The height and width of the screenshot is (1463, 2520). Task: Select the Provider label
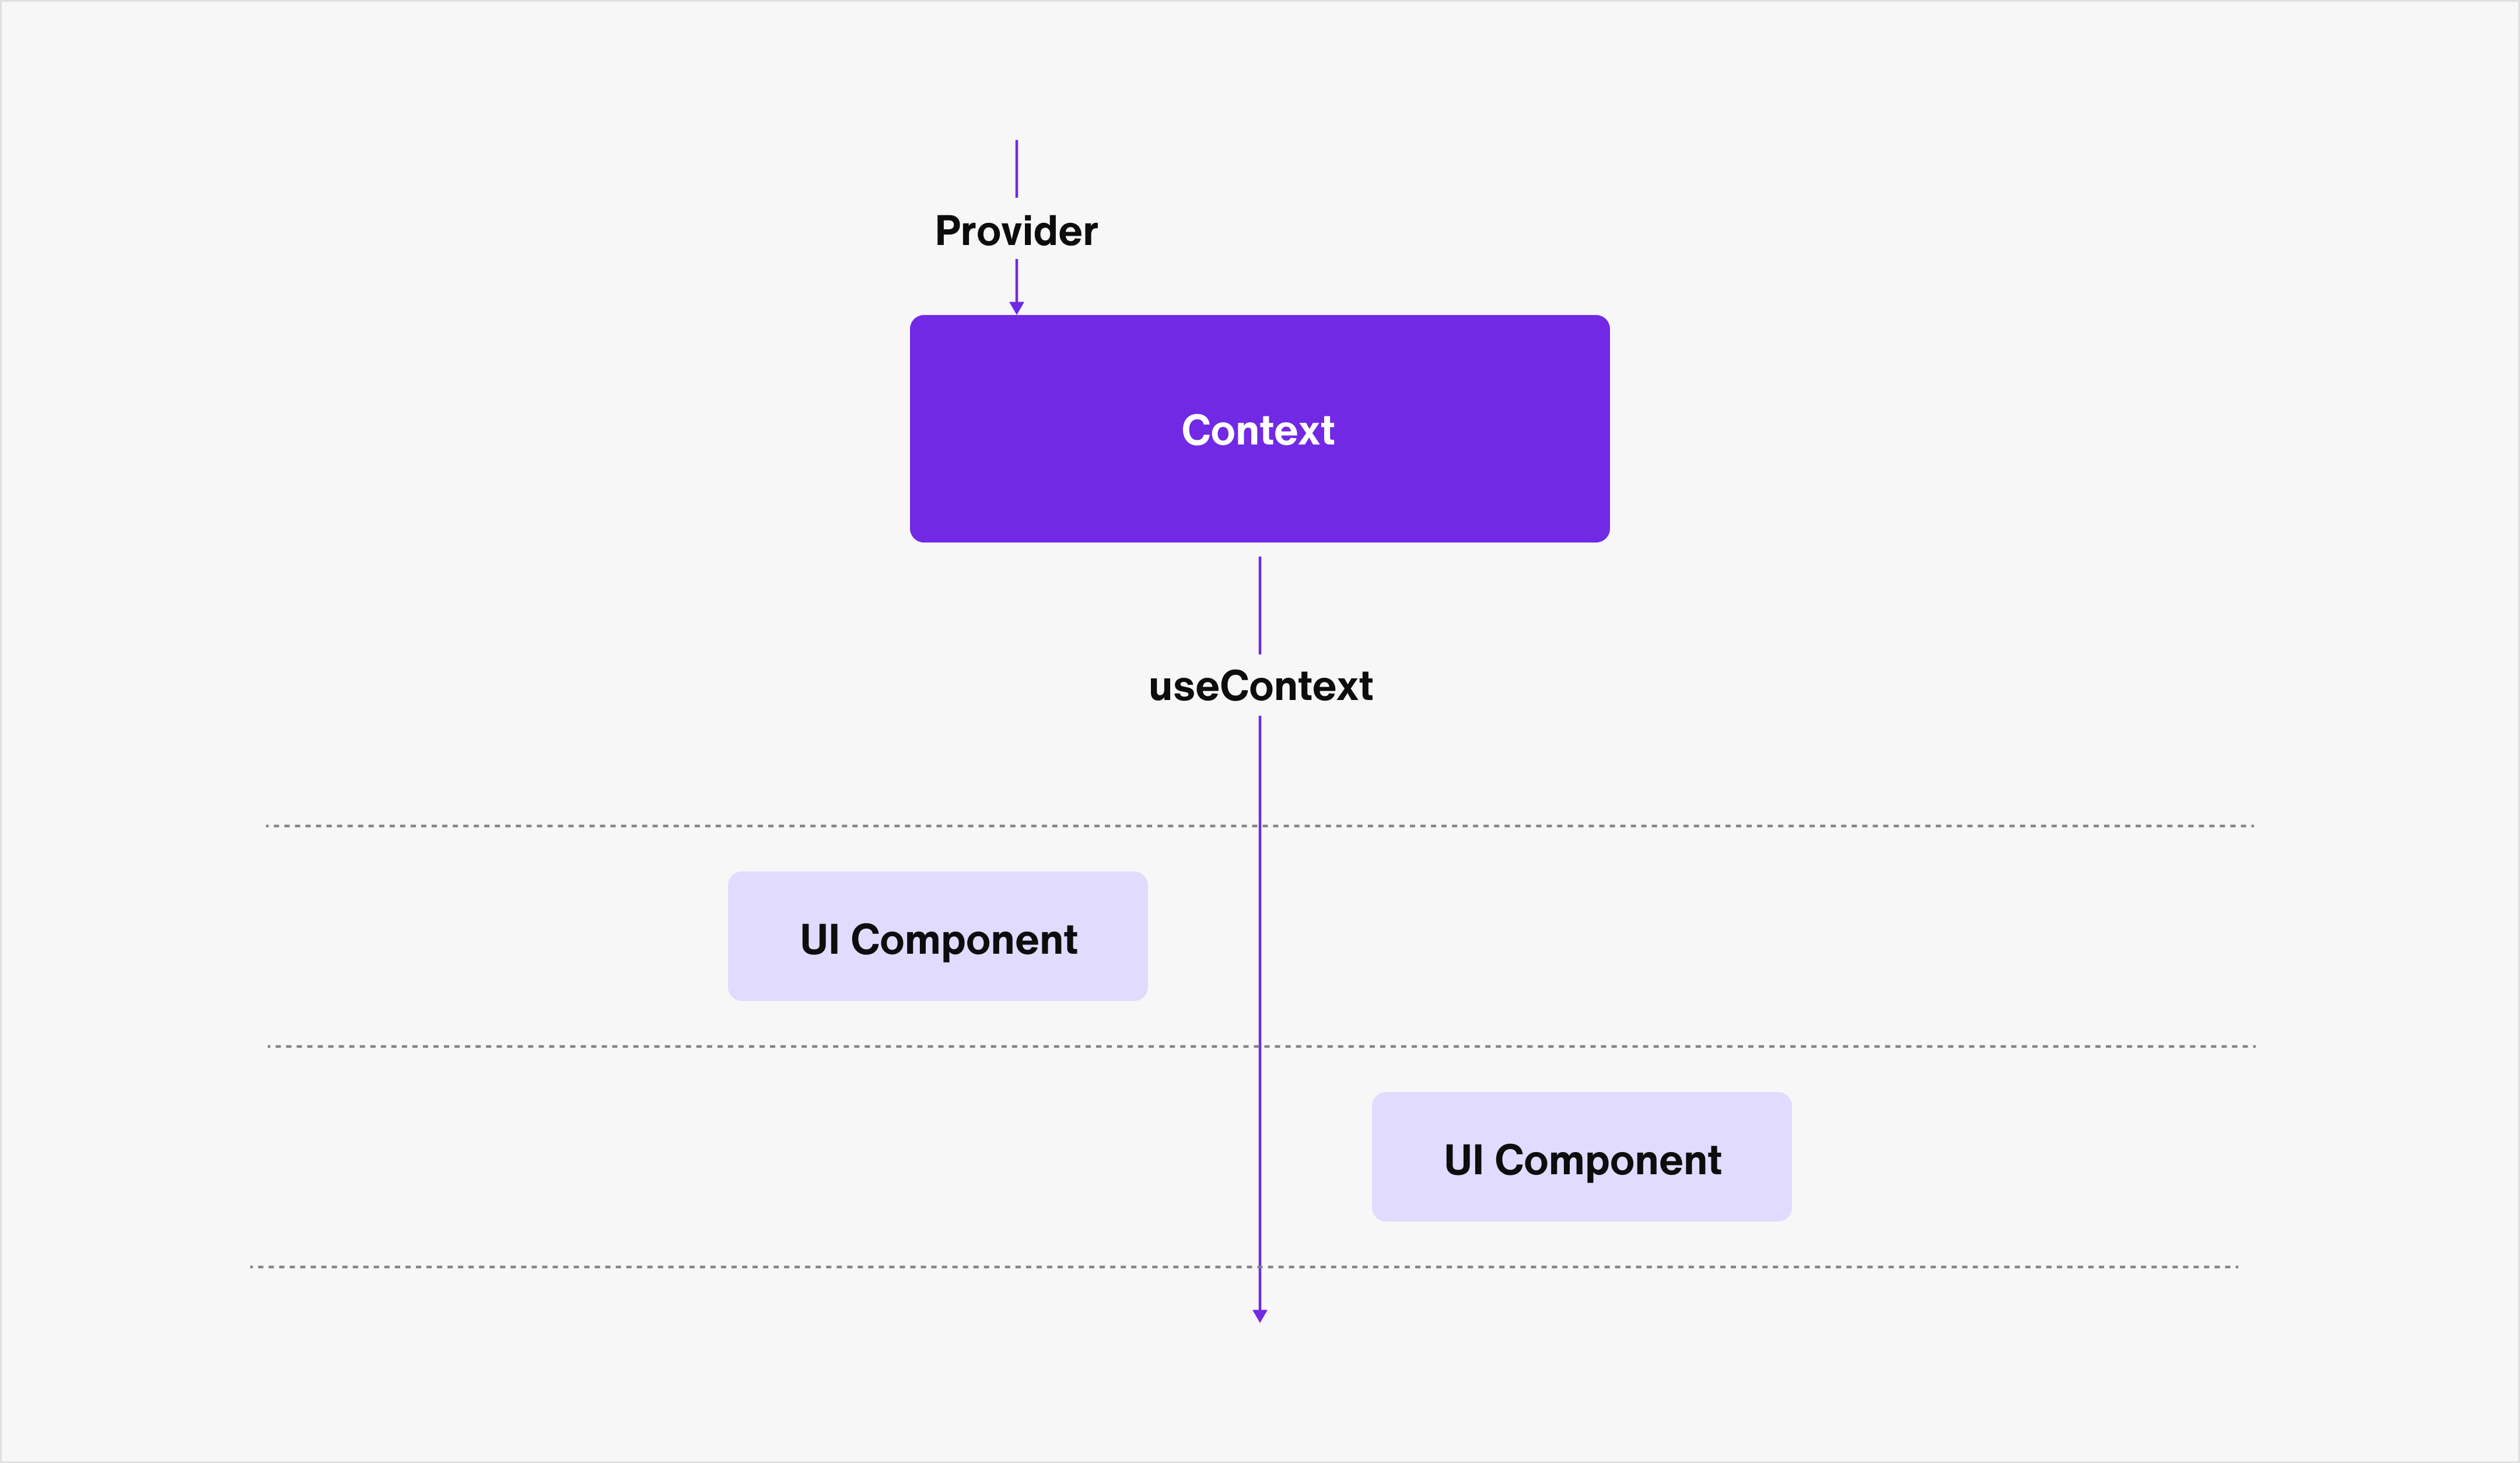(x=1016, y=231)
